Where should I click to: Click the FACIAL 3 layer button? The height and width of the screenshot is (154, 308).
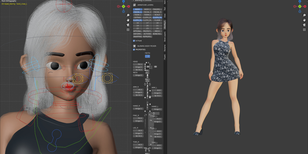157,12
